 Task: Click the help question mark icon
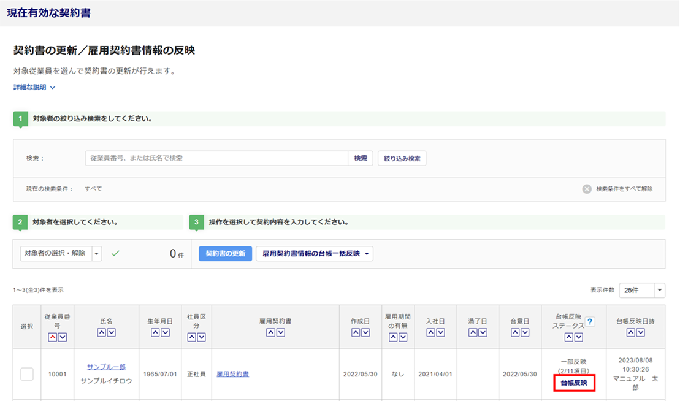pos(590,322)
